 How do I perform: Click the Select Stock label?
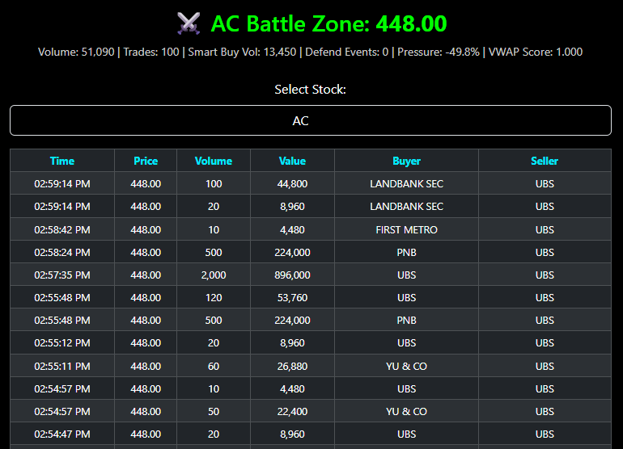coord(311,89)
